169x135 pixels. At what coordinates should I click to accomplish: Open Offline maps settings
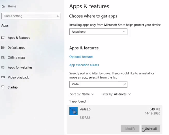click(17, 58)
